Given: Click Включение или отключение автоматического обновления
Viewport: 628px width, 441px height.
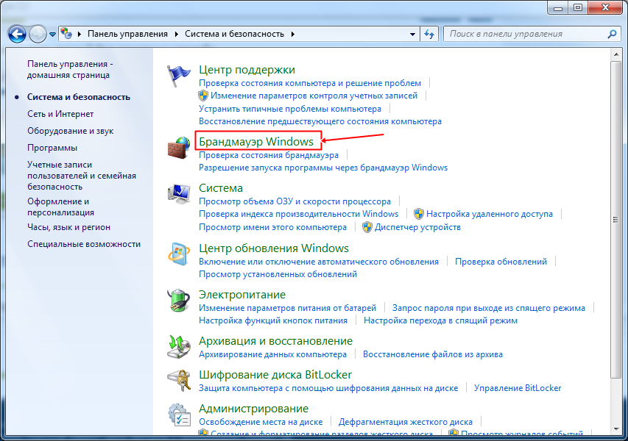Looking at the screenshot, I should pos(319,262).
